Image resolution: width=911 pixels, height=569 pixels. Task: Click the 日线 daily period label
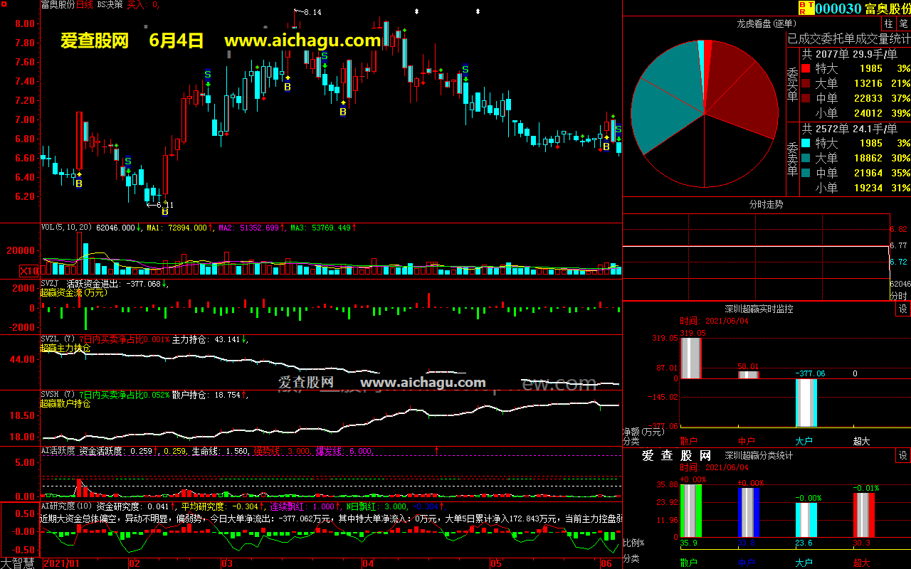point(85,4)
